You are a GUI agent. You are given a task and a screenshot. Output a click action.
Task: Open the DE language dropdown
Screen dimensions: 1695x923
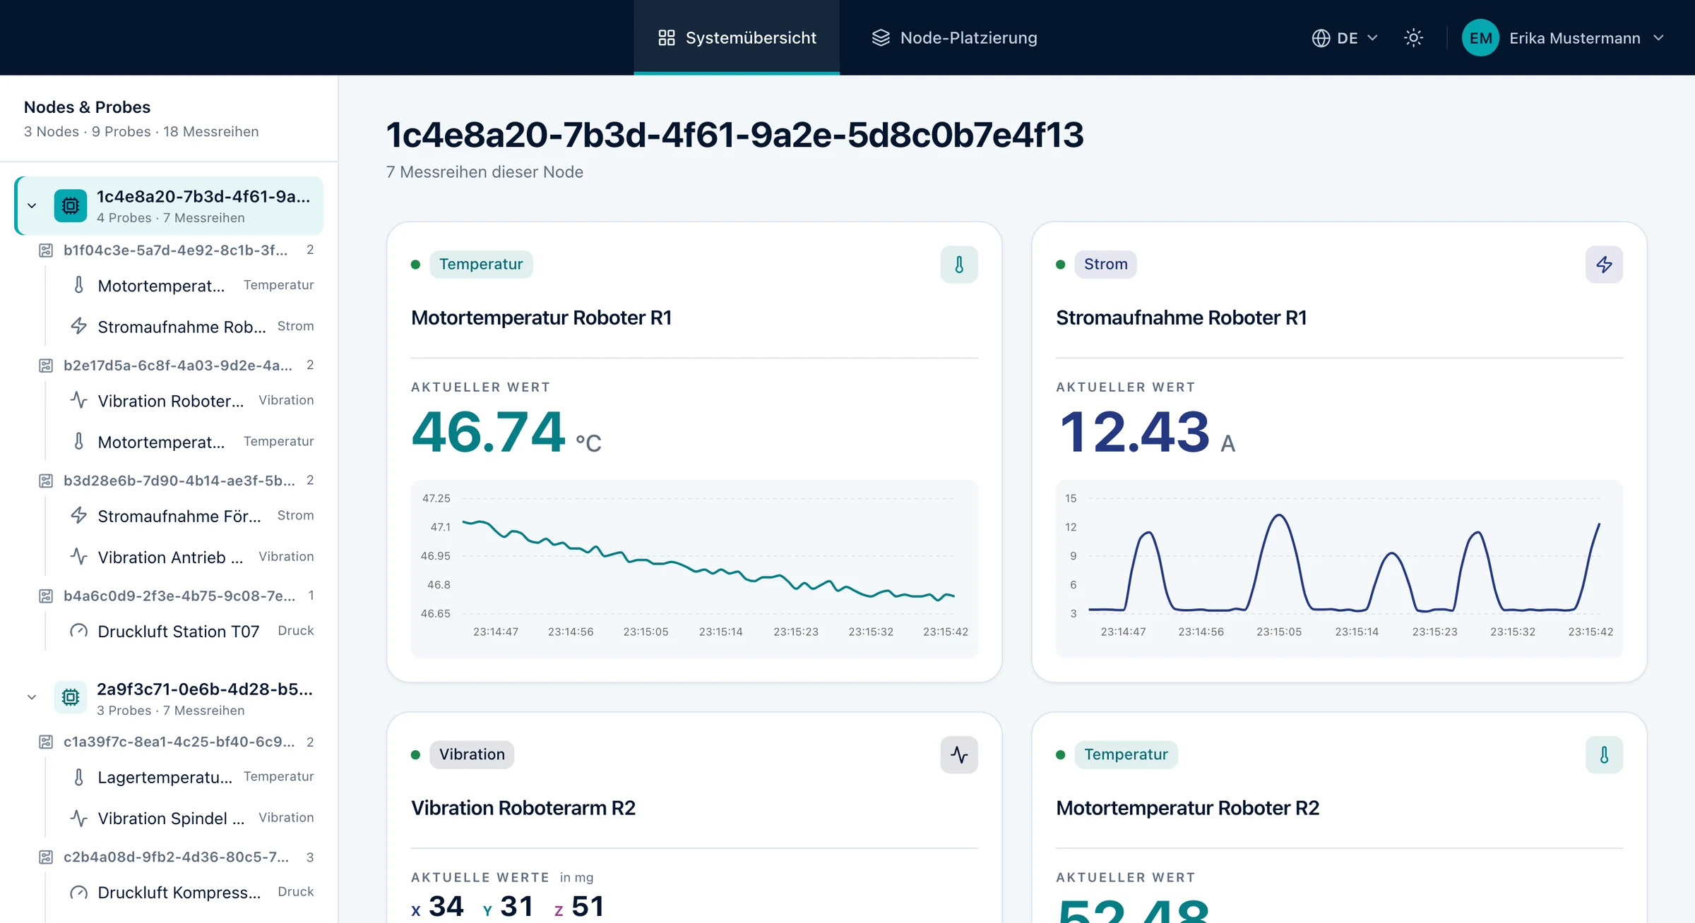(1345, 38)
